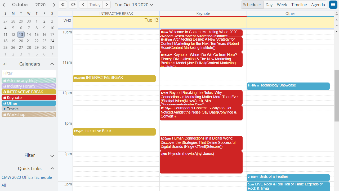
Task: Switch to the Agenda view
Action: click(318, 5)
